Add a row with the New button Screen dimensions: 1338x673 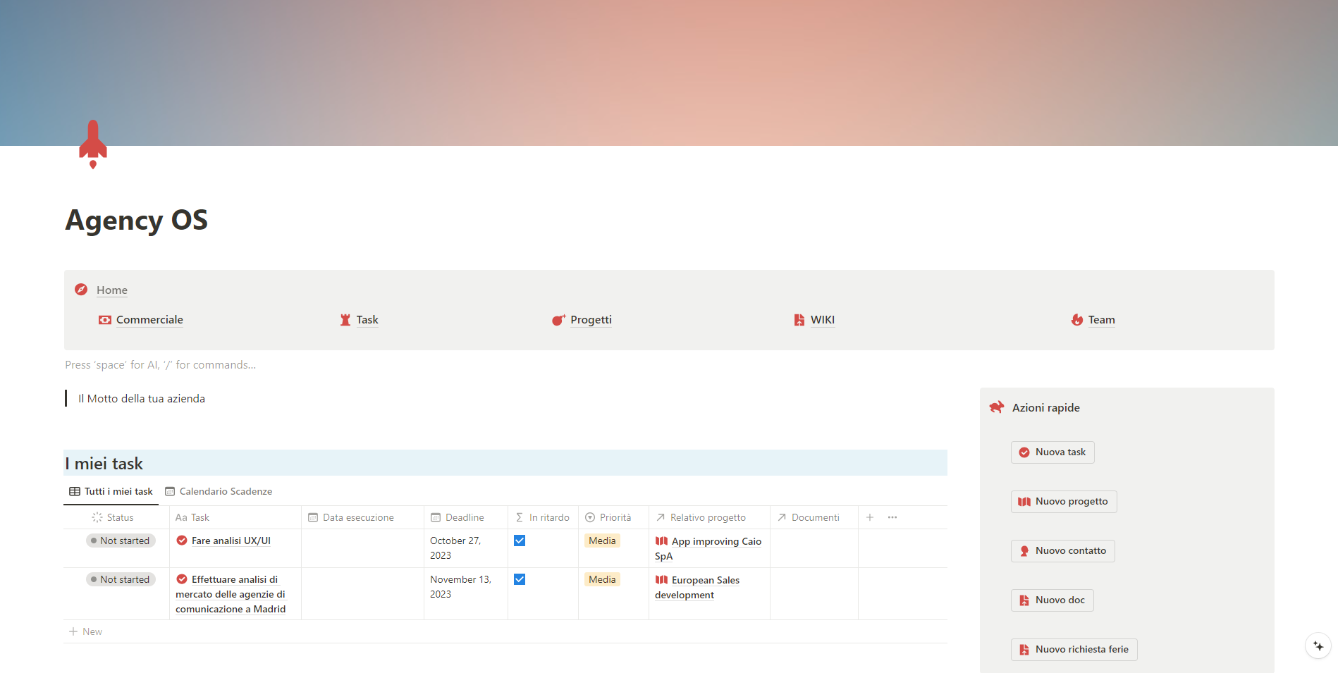click(85, 631)
